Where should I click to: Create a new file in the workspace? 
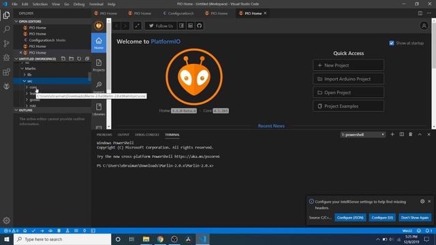(63, 59)
